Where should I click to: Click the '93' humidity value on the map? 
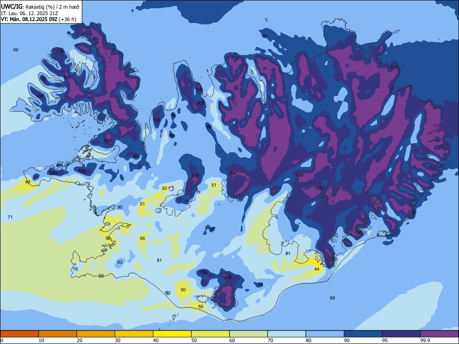tap(260, 284)
